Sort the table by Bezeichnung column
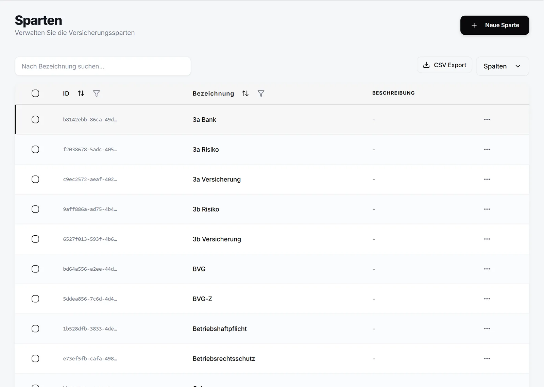This screenshot has height=387, width=544. (245, 93)
